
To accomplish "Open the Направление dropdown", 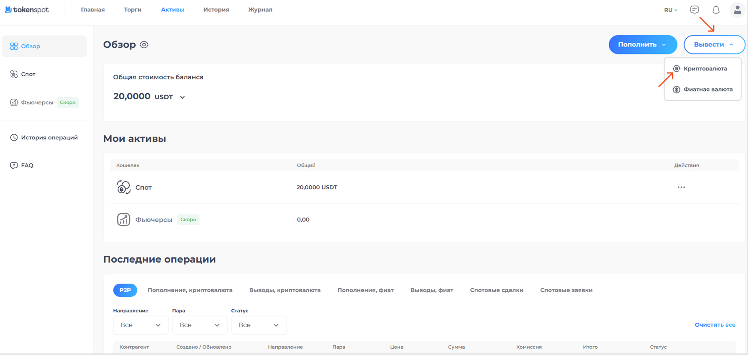I will point(140,325).
